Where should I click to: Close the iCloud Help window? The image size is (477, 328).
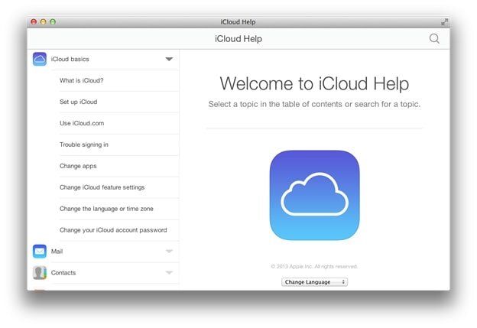tap(34, 21)
